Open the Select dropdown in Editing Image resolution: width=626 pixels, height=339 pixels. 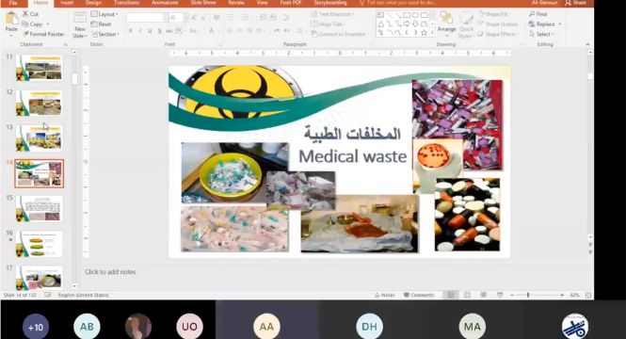542,34
